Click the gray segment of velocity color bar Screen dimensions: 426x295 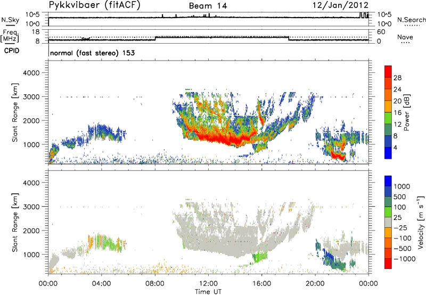388,223
